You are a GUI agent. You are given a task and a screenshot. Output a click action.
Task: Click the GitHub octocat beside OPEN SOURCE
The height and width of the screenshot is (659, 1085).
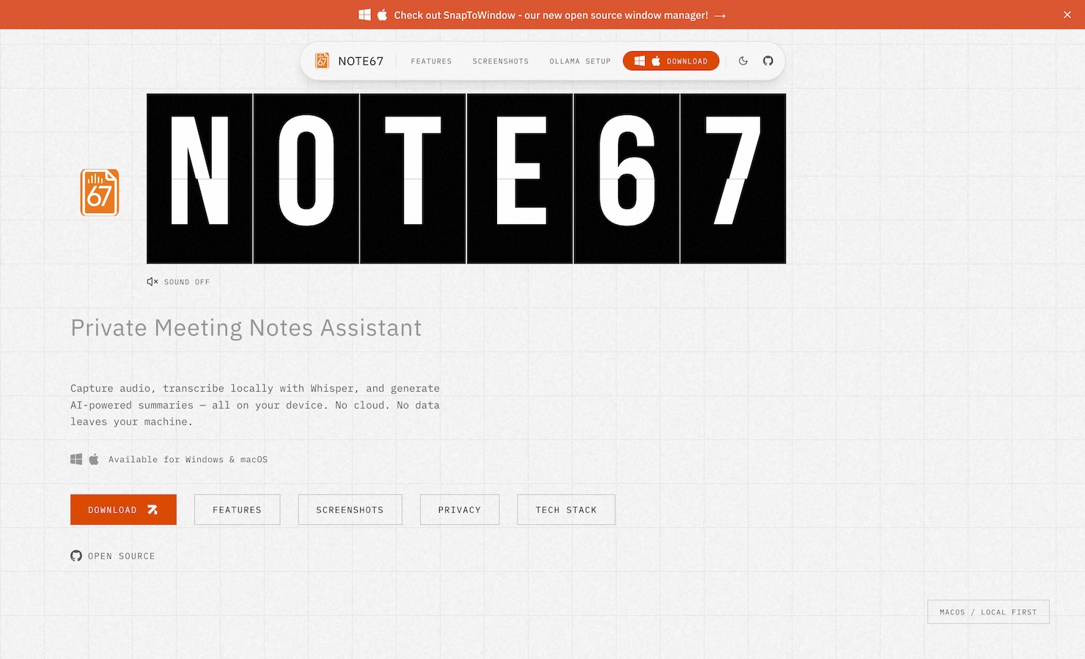tap(76, 556)
